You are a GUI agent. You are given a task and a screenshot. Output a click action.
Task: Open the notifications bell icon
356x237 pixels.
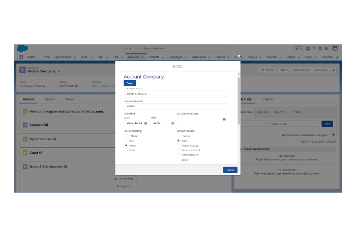328,48
